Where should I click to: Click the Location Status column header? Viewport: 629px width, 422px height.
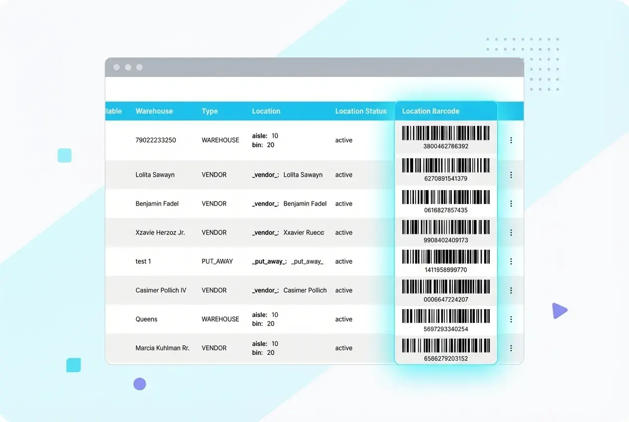coord(361,111)
